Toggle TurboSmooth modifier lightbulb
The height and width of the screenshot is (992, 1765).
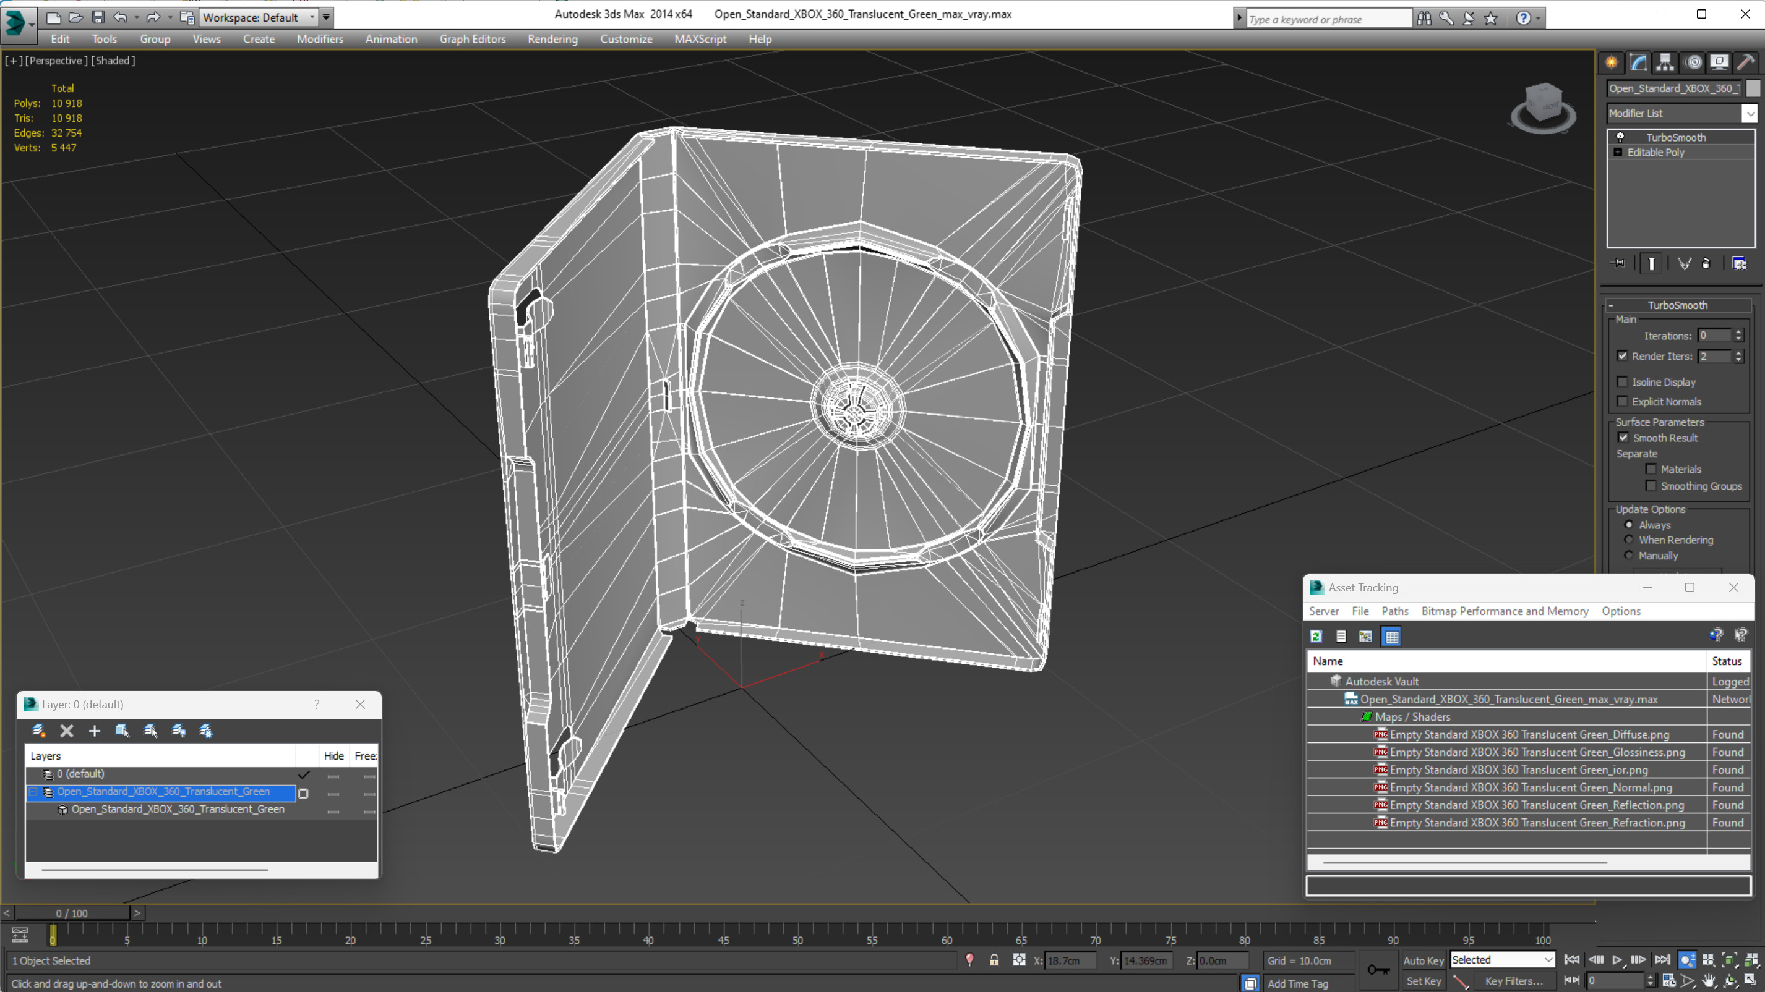click(1620, 137)
